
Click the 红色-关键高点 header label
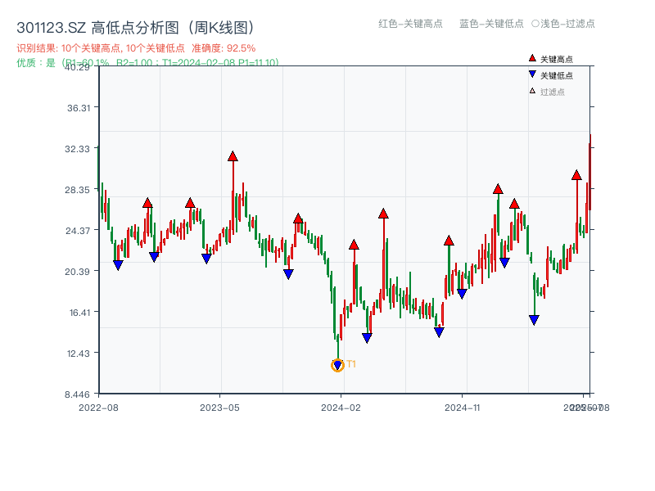click(410, 24)
